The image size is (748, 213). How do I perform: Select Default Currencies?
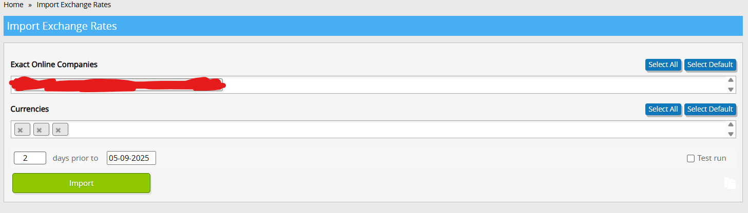pos(710,109)
